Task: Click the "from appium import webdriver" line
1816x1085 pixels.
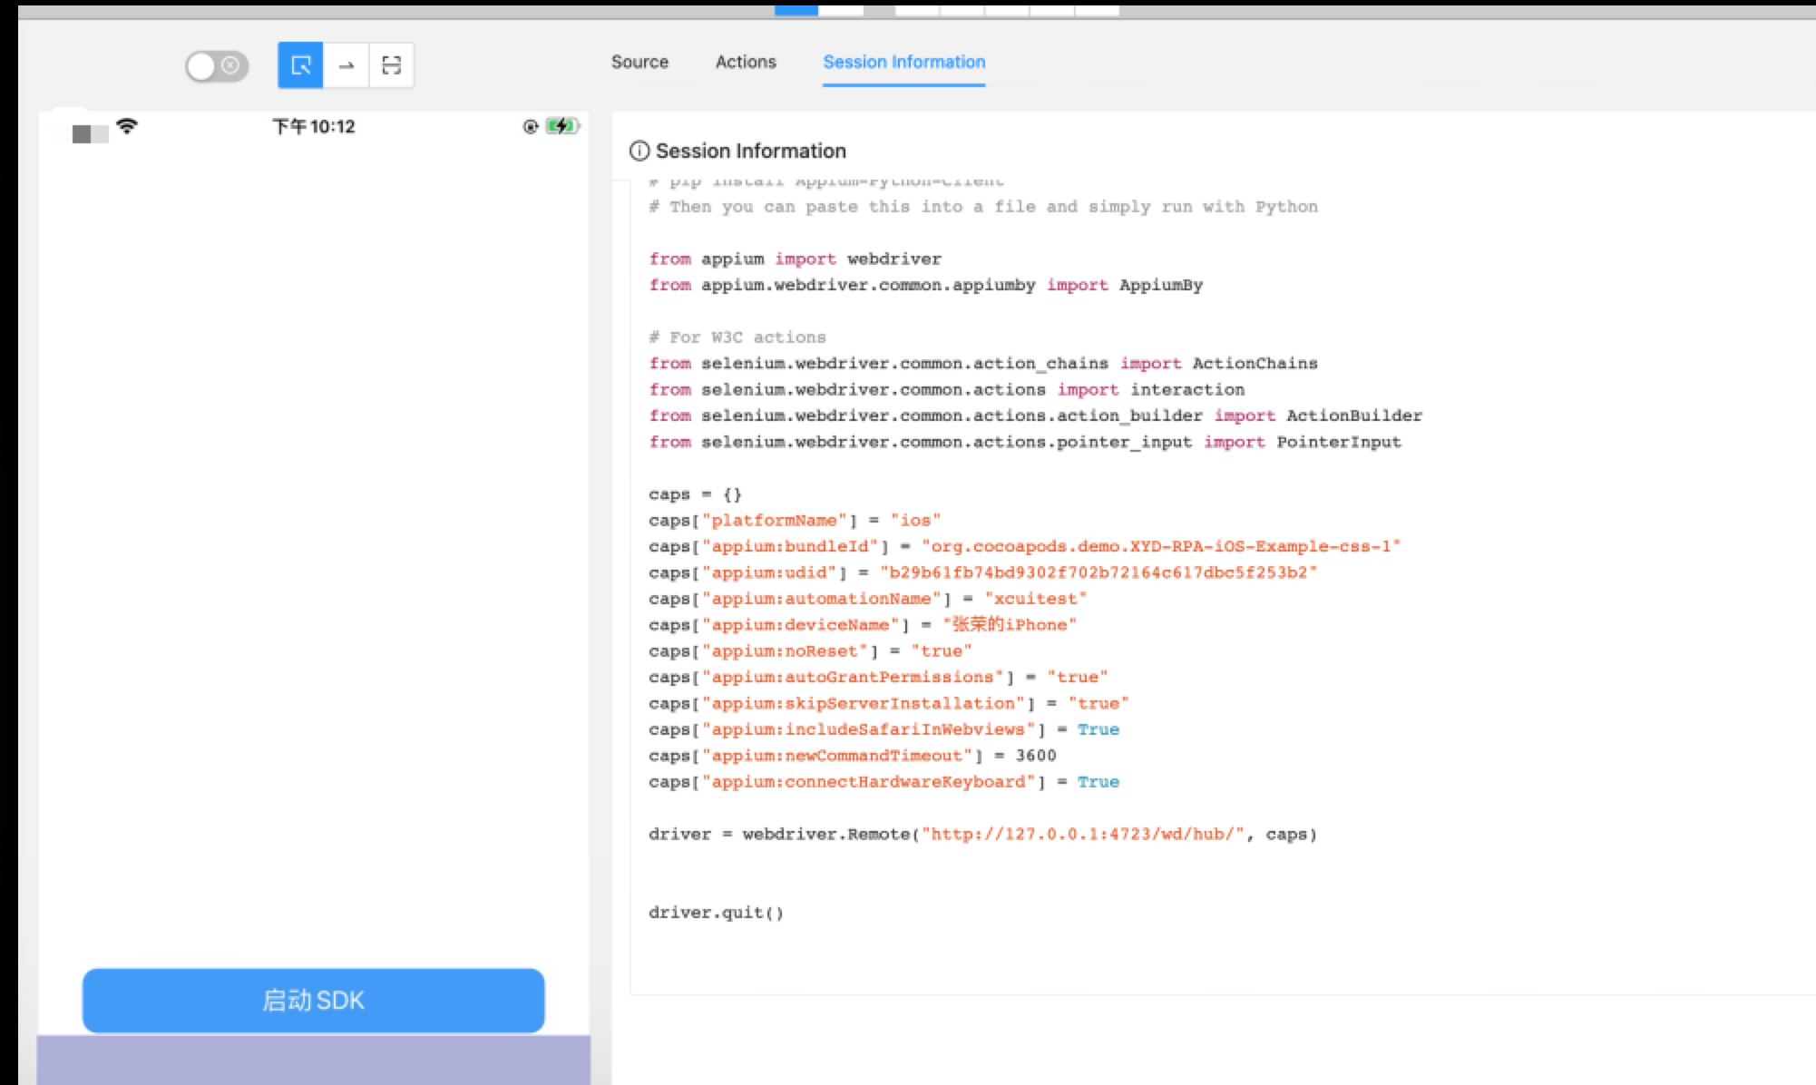Action: pyautogui.click(x=795, y=259)
